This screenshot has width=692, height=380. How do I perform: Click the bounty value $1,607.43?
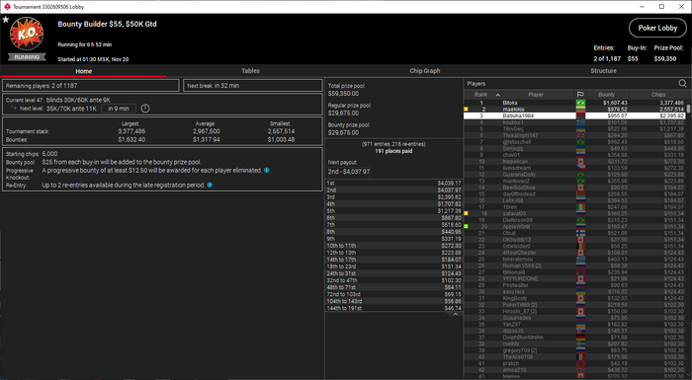615,103
